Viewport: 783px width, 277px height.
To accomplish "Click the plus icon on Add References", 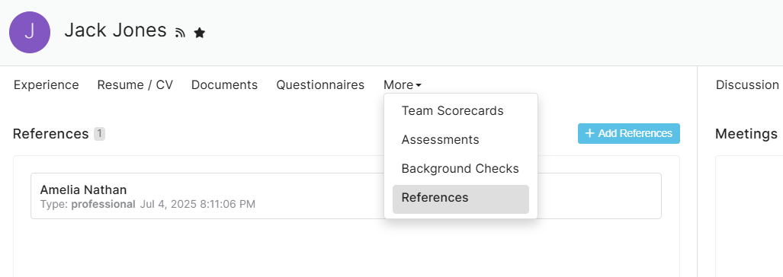I will point(589,133).
